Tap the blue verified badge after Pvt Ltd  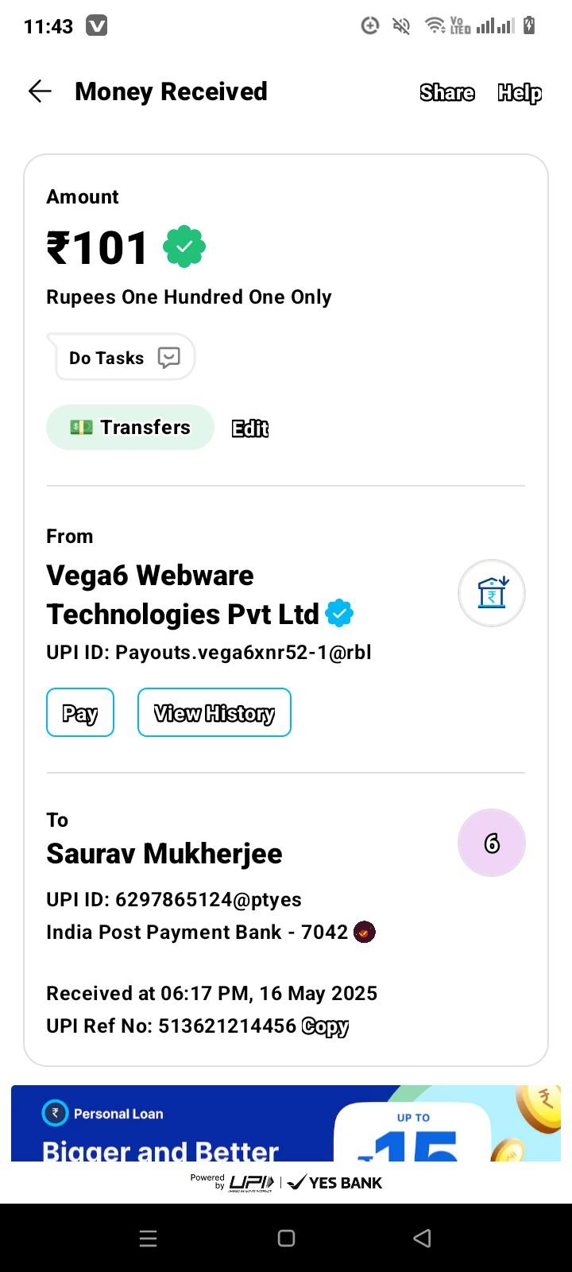pyautogui.click(x=339, y=614)
